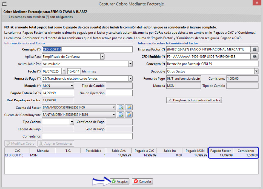Click the 13,499.99 cell under Pagado Factor
Image resolution: width=263 pixels, height=189 pixels.
[x=220, y=155]
